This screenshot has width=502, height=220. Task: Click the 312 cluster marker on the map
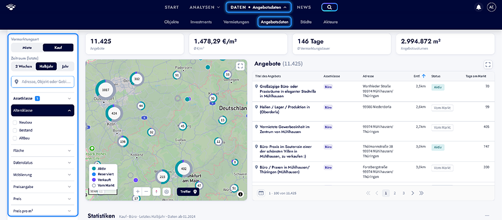pos(137,79)
